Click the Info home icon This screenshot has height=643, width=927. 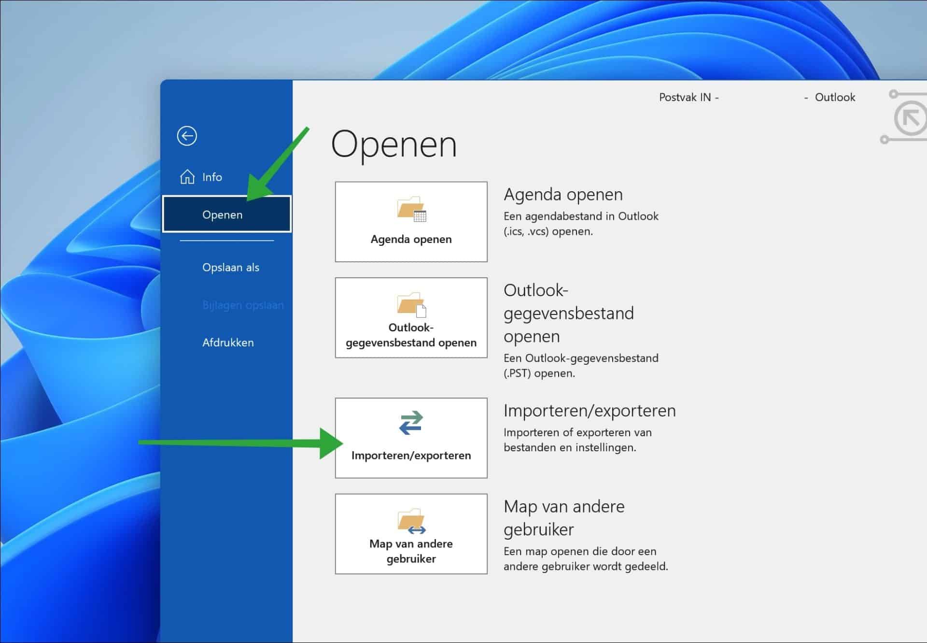(187, 177)
